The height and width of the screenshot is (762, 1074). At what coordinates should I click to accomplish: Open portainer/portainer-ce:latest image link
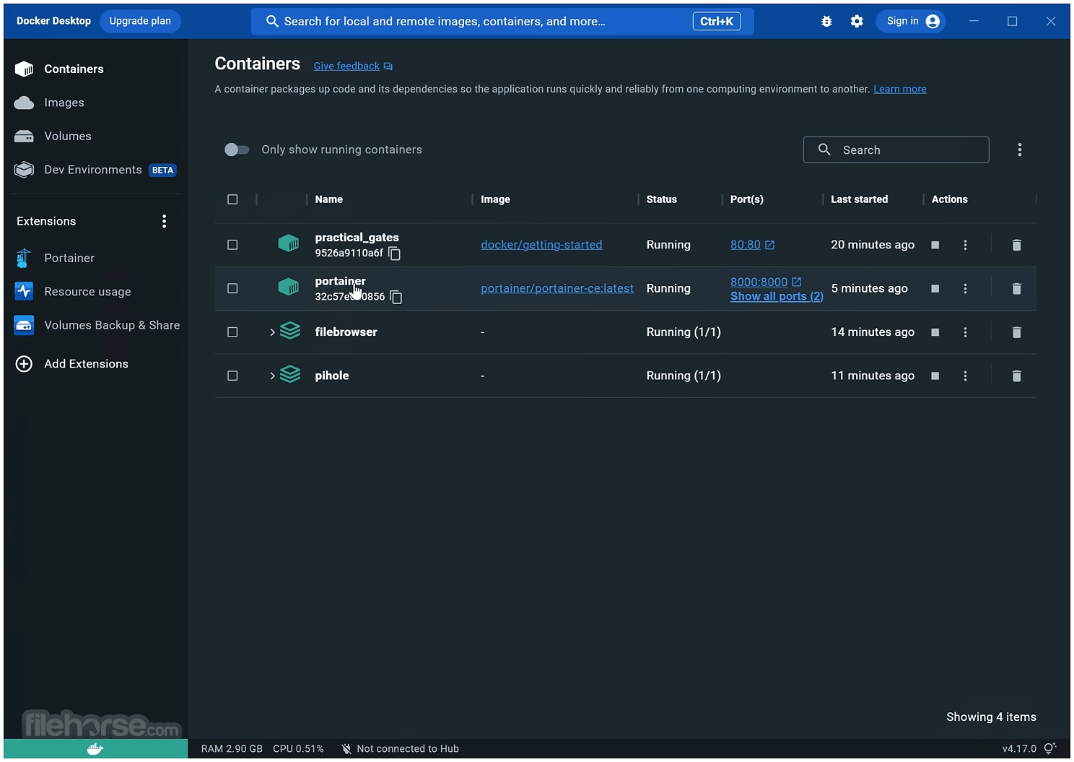[557, 288]
